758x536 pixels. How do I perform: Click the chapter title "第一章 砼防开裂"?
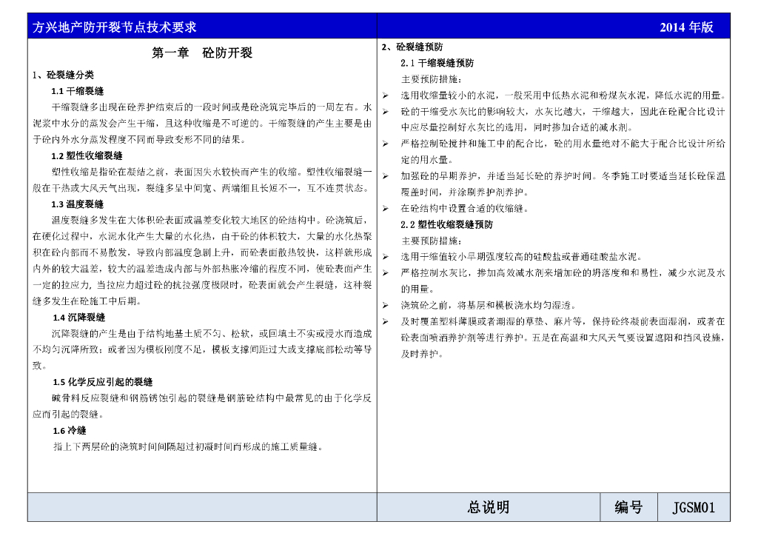tap(202, 53)
